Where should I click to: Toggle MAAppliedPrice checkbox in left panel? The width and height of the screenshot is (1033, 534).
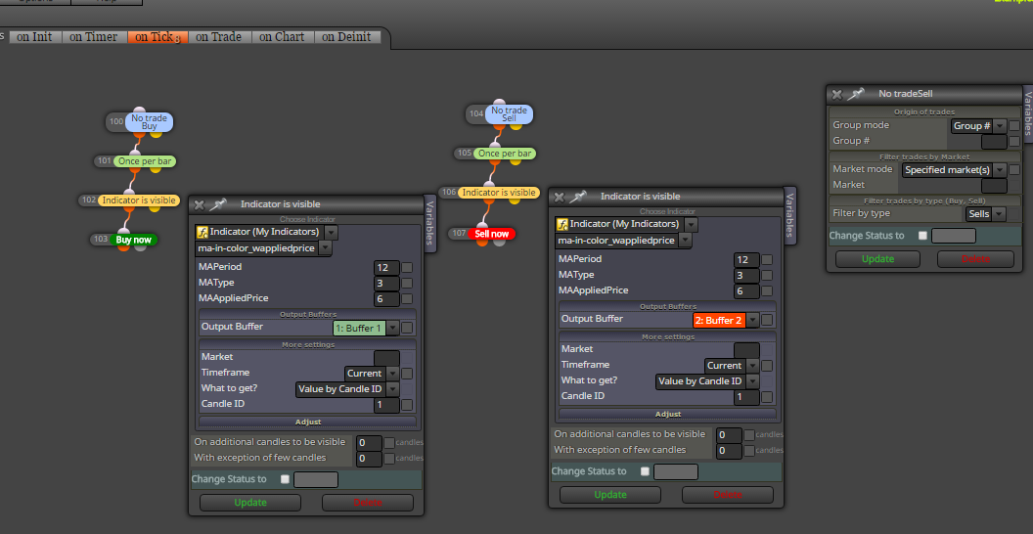pos(407,299)
